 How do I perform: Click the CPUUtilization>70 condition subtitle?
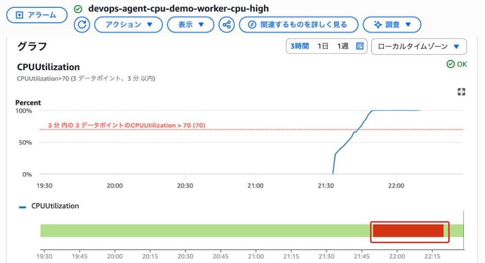tap(86, 79)
